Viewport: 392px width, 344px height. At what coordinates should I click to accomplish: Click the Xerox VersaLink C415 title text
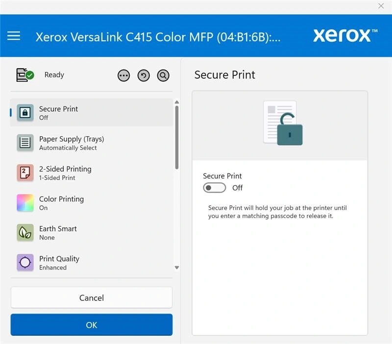pyautogui.click(x=158, y=37)
